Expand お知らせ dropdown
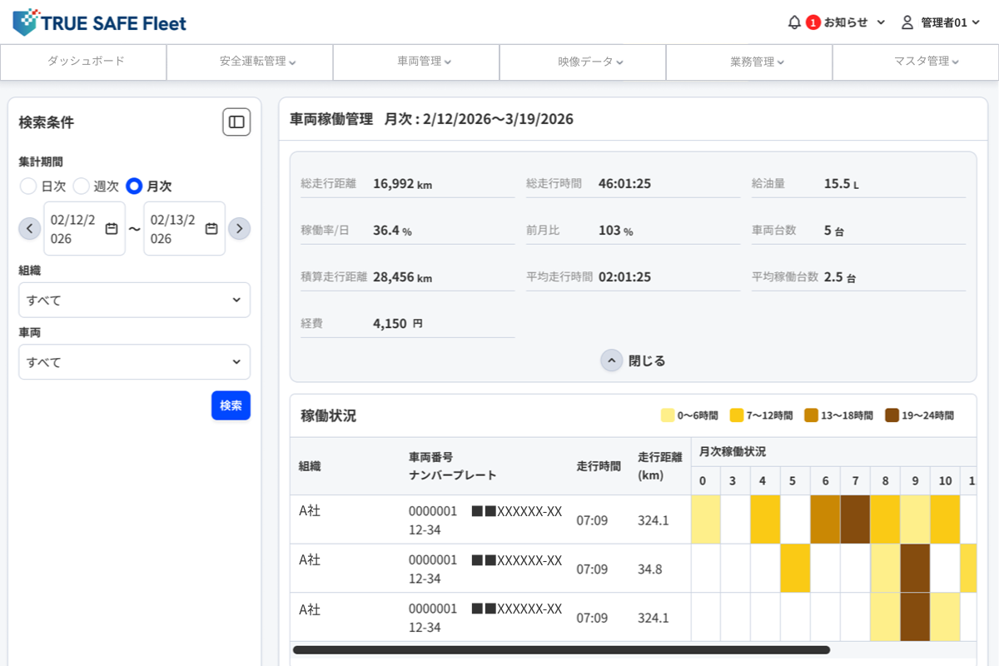This screenshot has width=999, height=666. (x=855, y=22)
